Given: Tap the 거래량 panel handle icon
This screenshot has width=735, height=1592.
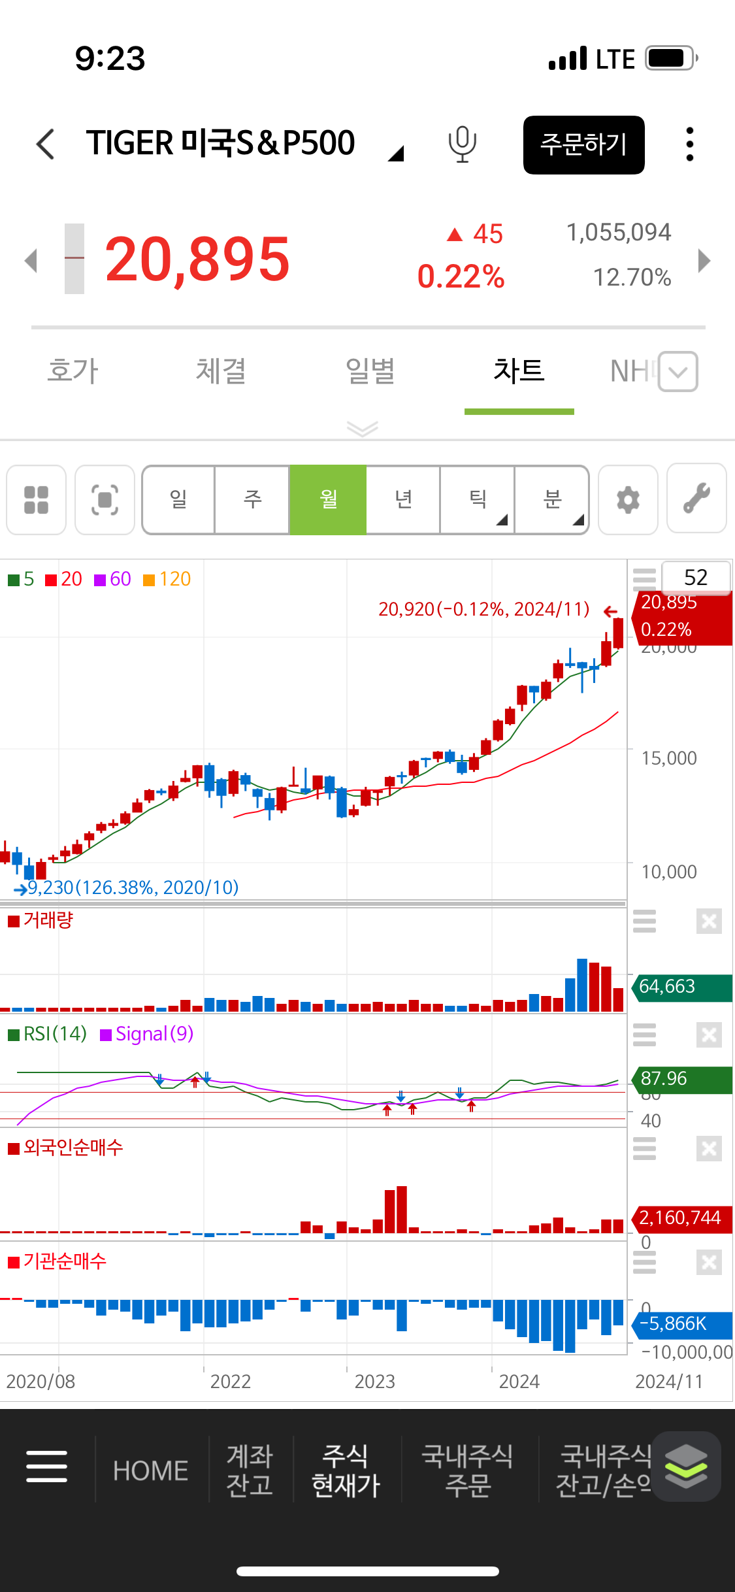Looking at the screenshot, I should [x=644, y=921].
